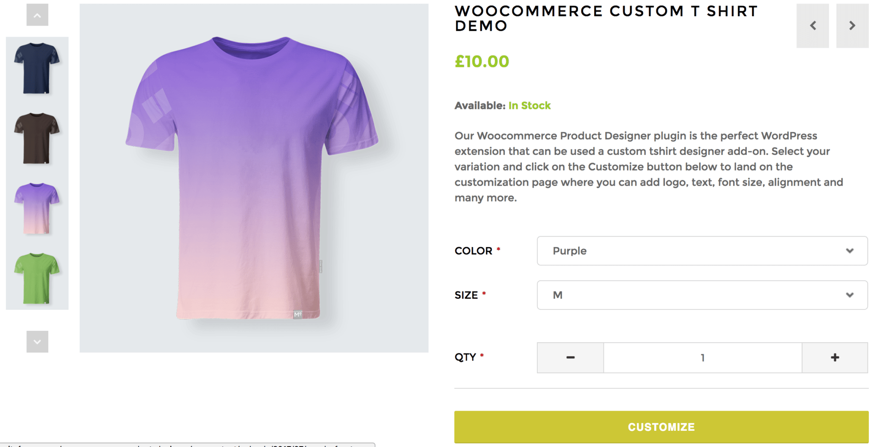Click the £10.00 price text
Image resolution: width=874 pixels, height=447 pixels.
(482, 61)
